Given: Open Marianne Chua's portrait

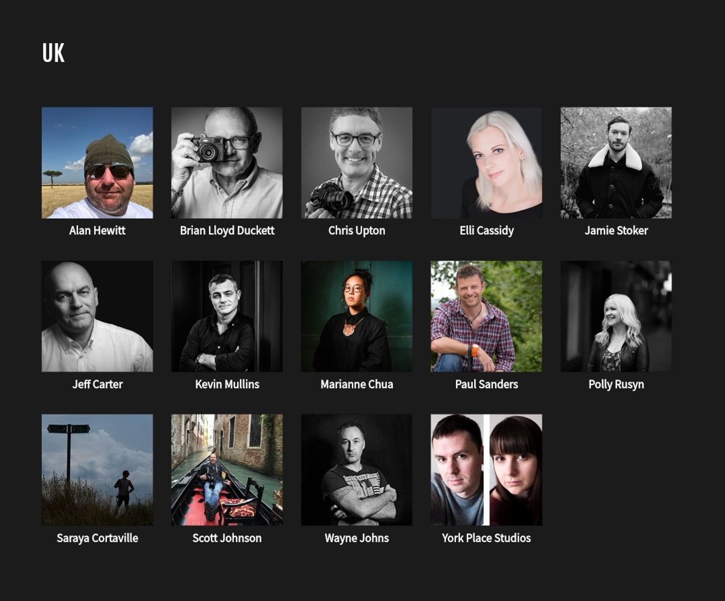Looking at the screenshot, I should (356, 316).
